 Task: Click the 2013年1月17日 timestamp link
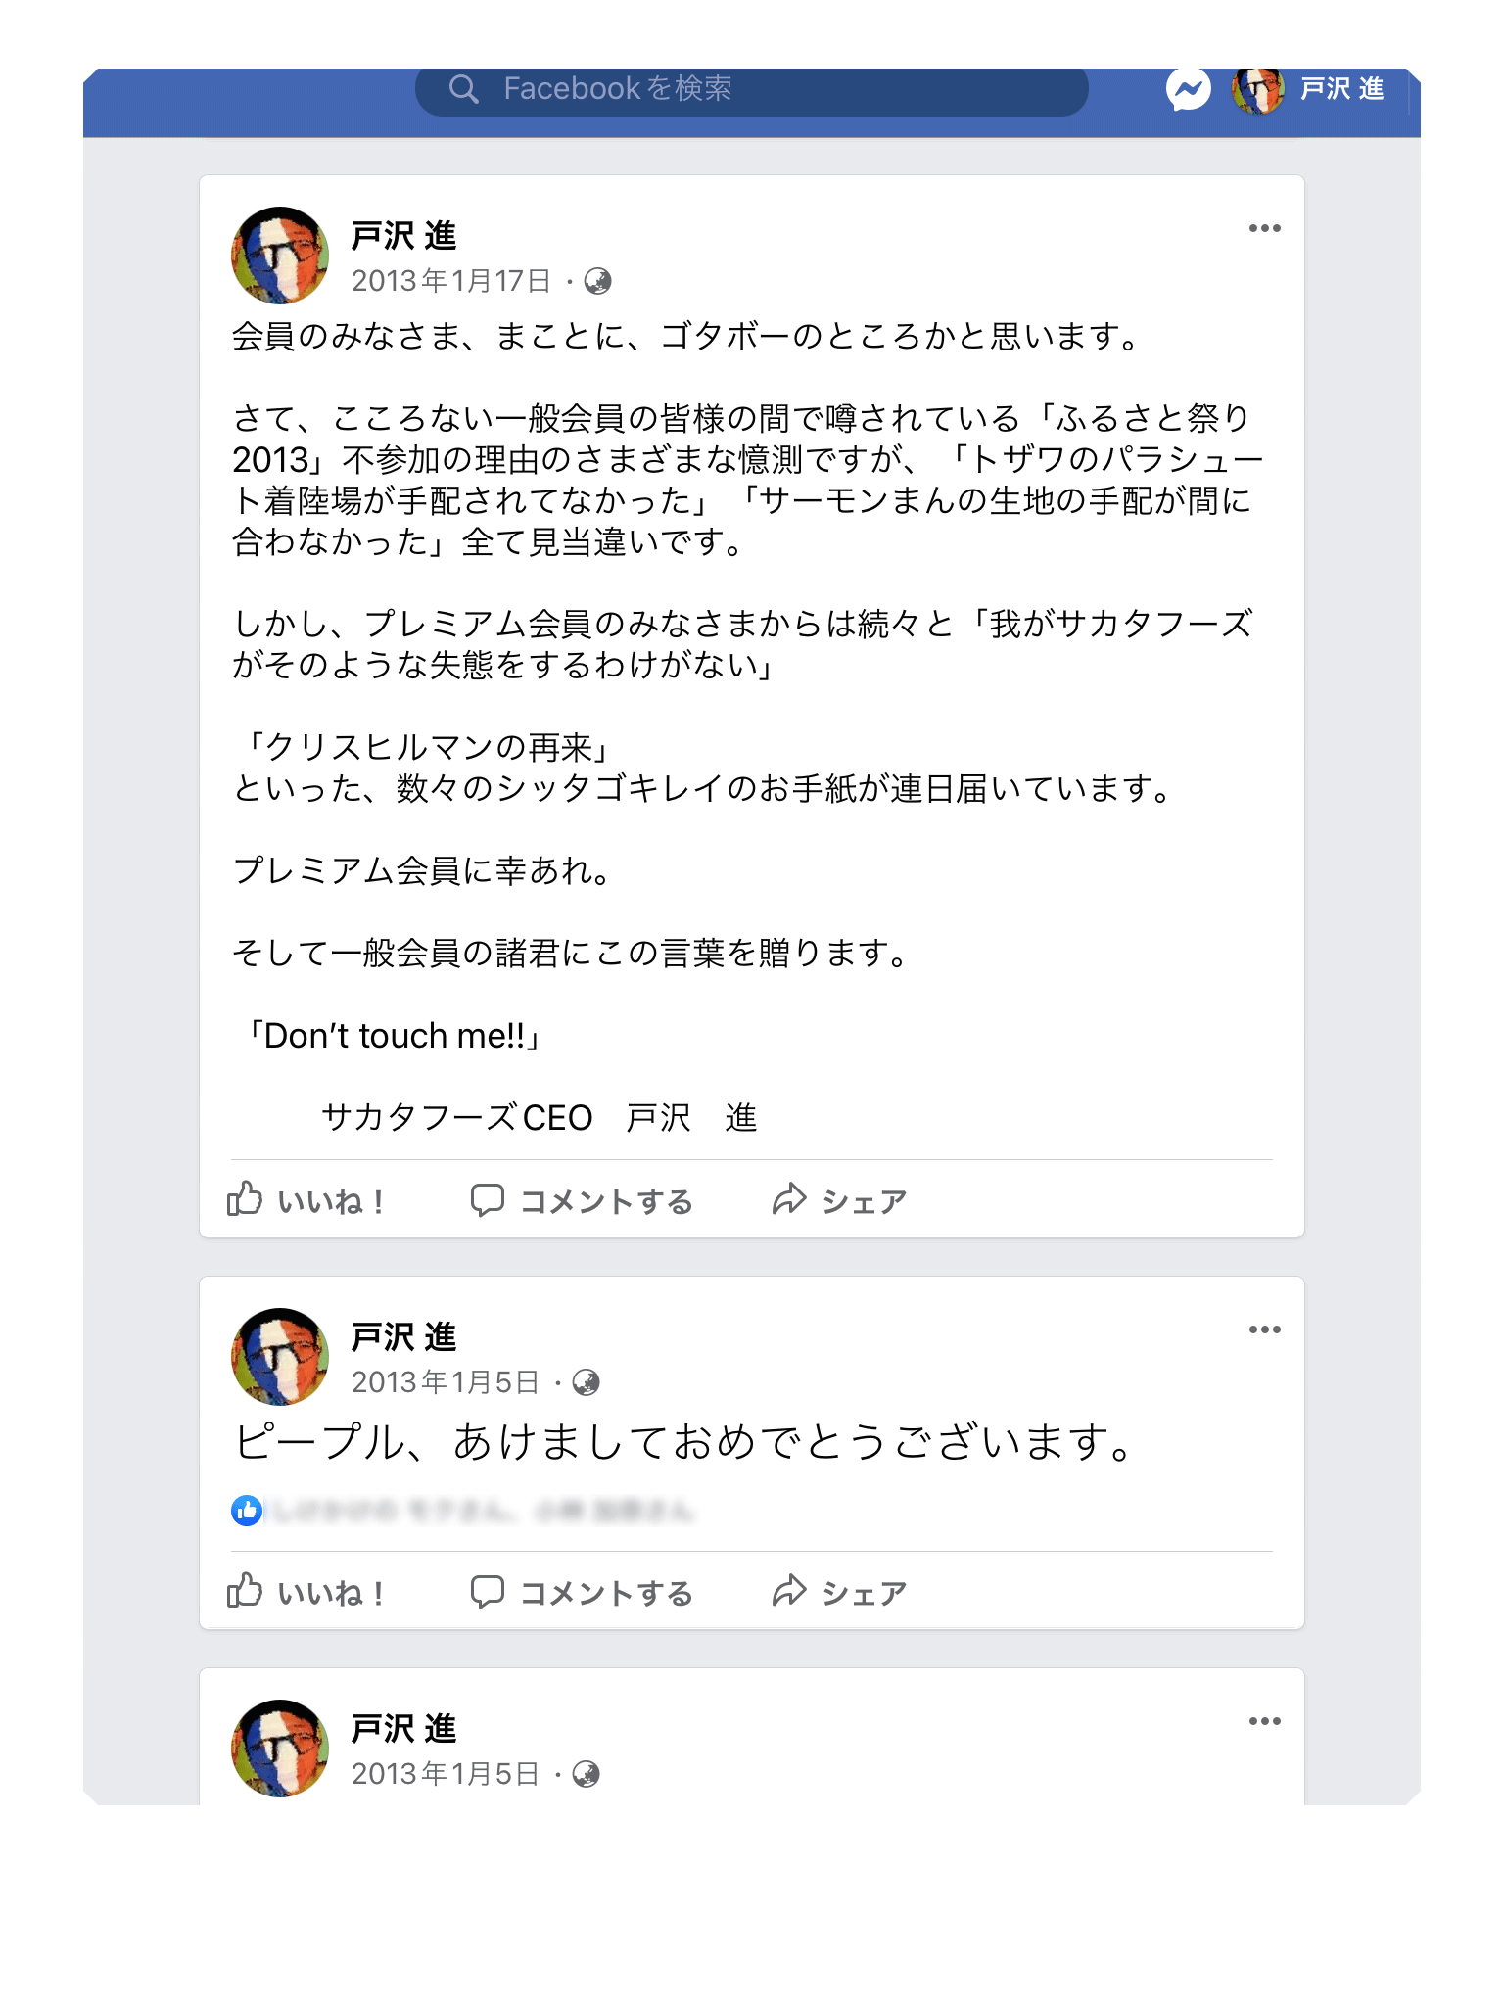point(451,282)
